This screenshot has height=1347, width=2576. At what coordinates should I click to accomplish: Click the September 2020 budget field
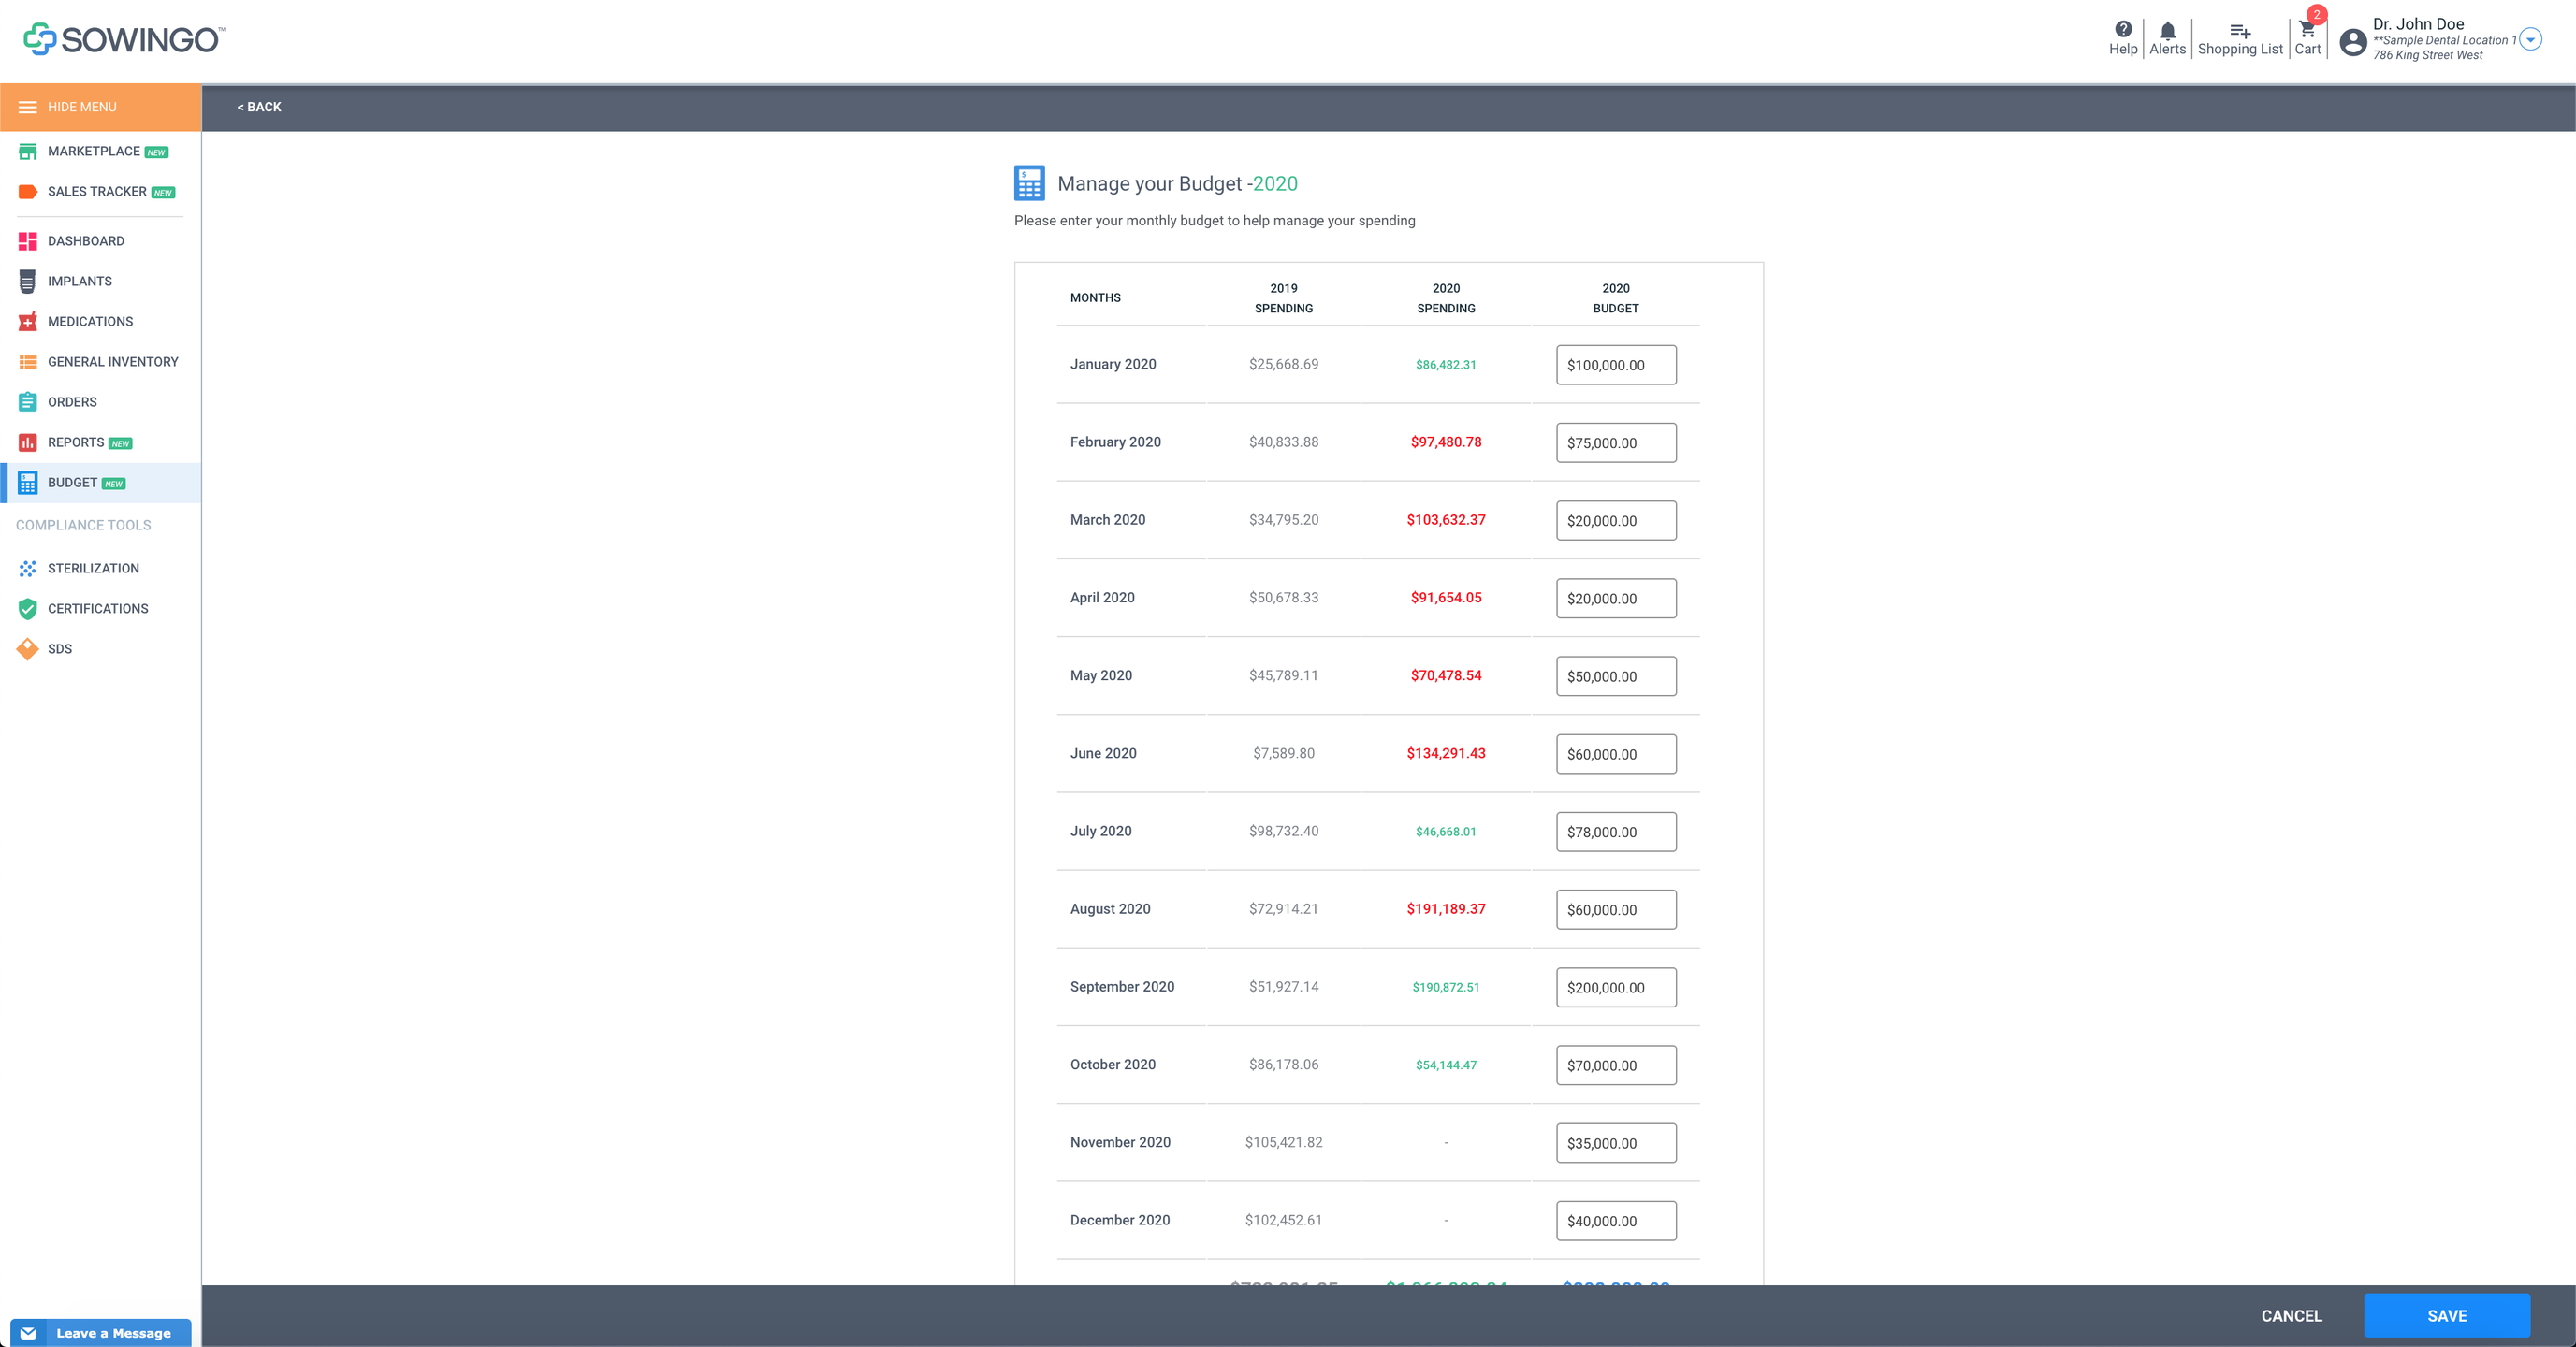tap(1616, 987)
